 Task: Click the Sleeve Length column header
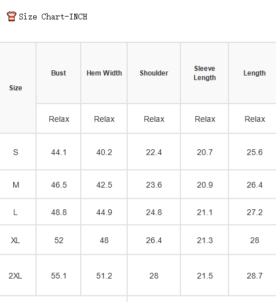click(204, 73)
